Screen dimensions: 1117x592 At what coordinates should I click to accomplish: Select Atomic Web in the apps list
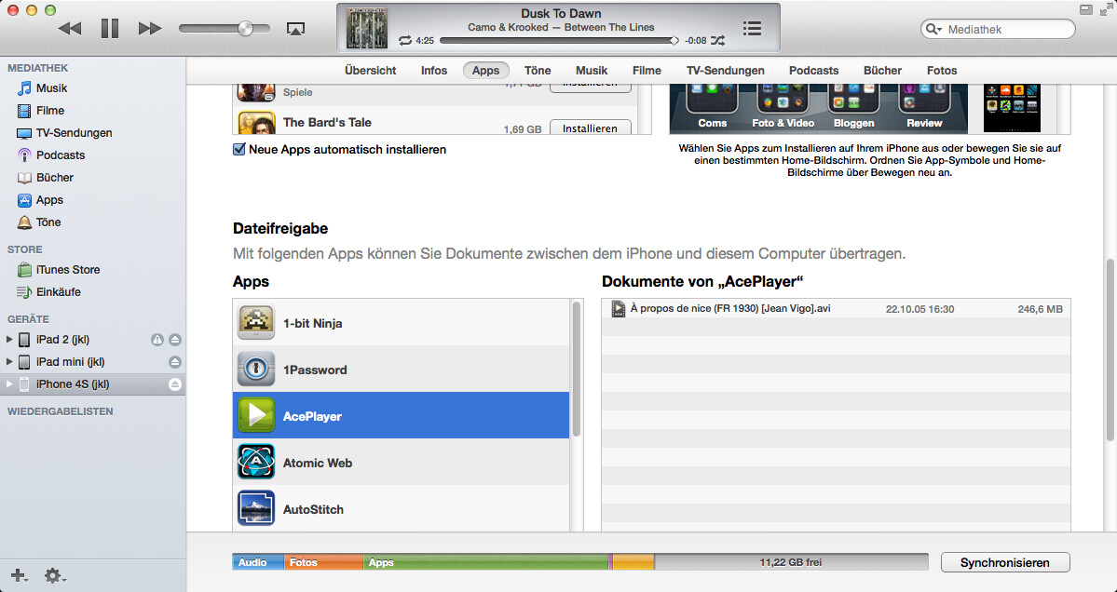coord(402,463)
